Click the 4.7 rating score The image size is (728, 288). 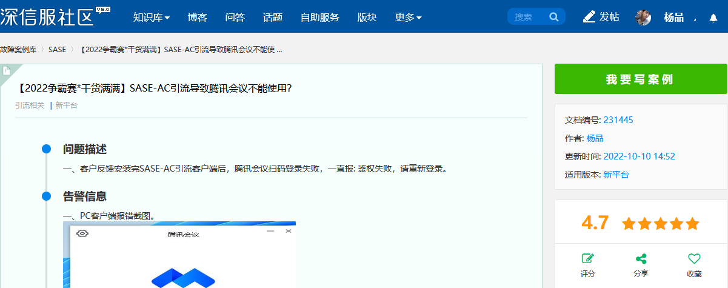[x=595, y=223]
